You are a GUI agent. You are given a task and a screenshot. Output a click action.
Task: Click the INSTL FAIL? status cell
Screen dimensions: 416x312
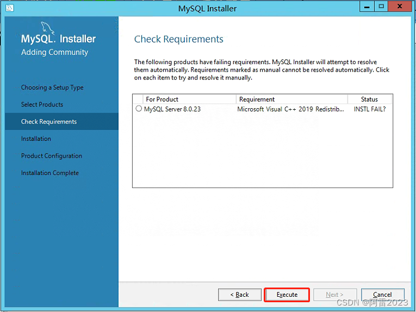tap(370, 109)
